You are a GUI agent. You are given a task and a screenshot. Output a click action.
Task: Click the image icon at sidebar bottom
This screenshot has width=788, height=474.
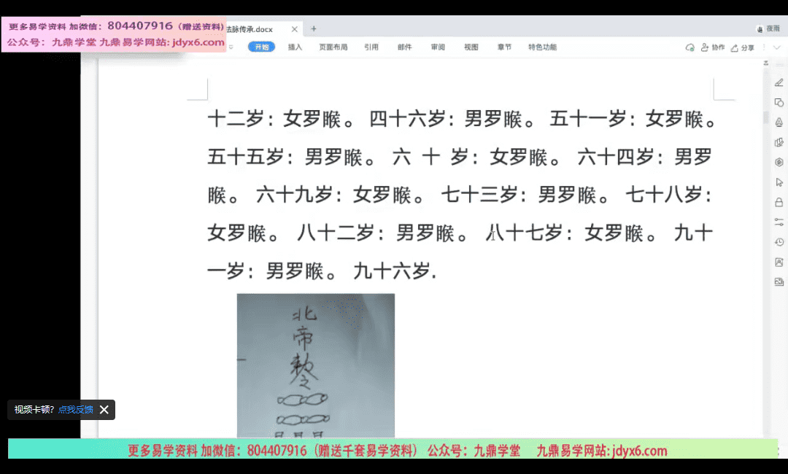[779, 282]
